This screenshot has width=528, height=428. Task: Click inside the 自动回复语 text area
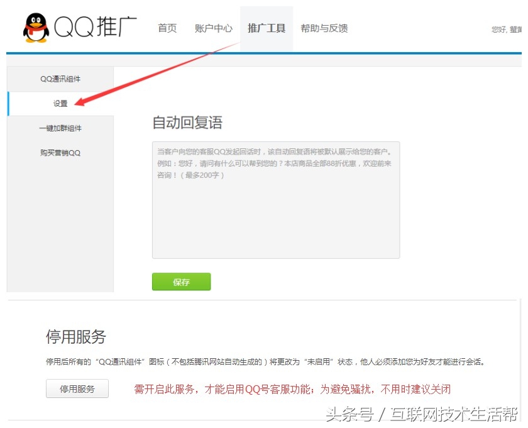coord(275,207)
